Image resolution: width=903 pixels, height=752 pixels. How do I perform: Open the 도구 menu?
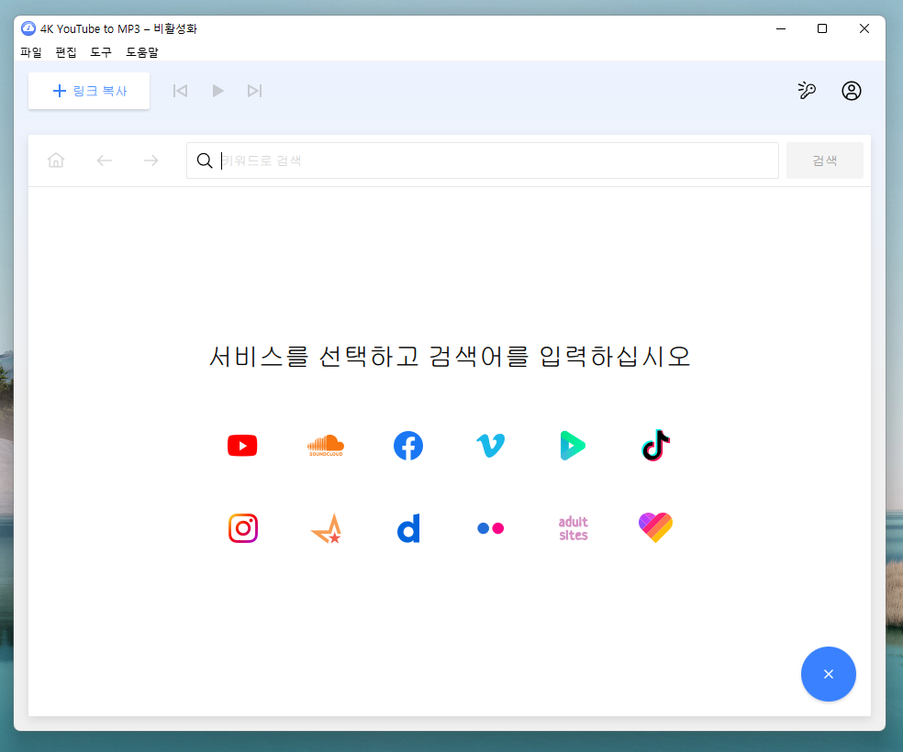pos(101,52)
